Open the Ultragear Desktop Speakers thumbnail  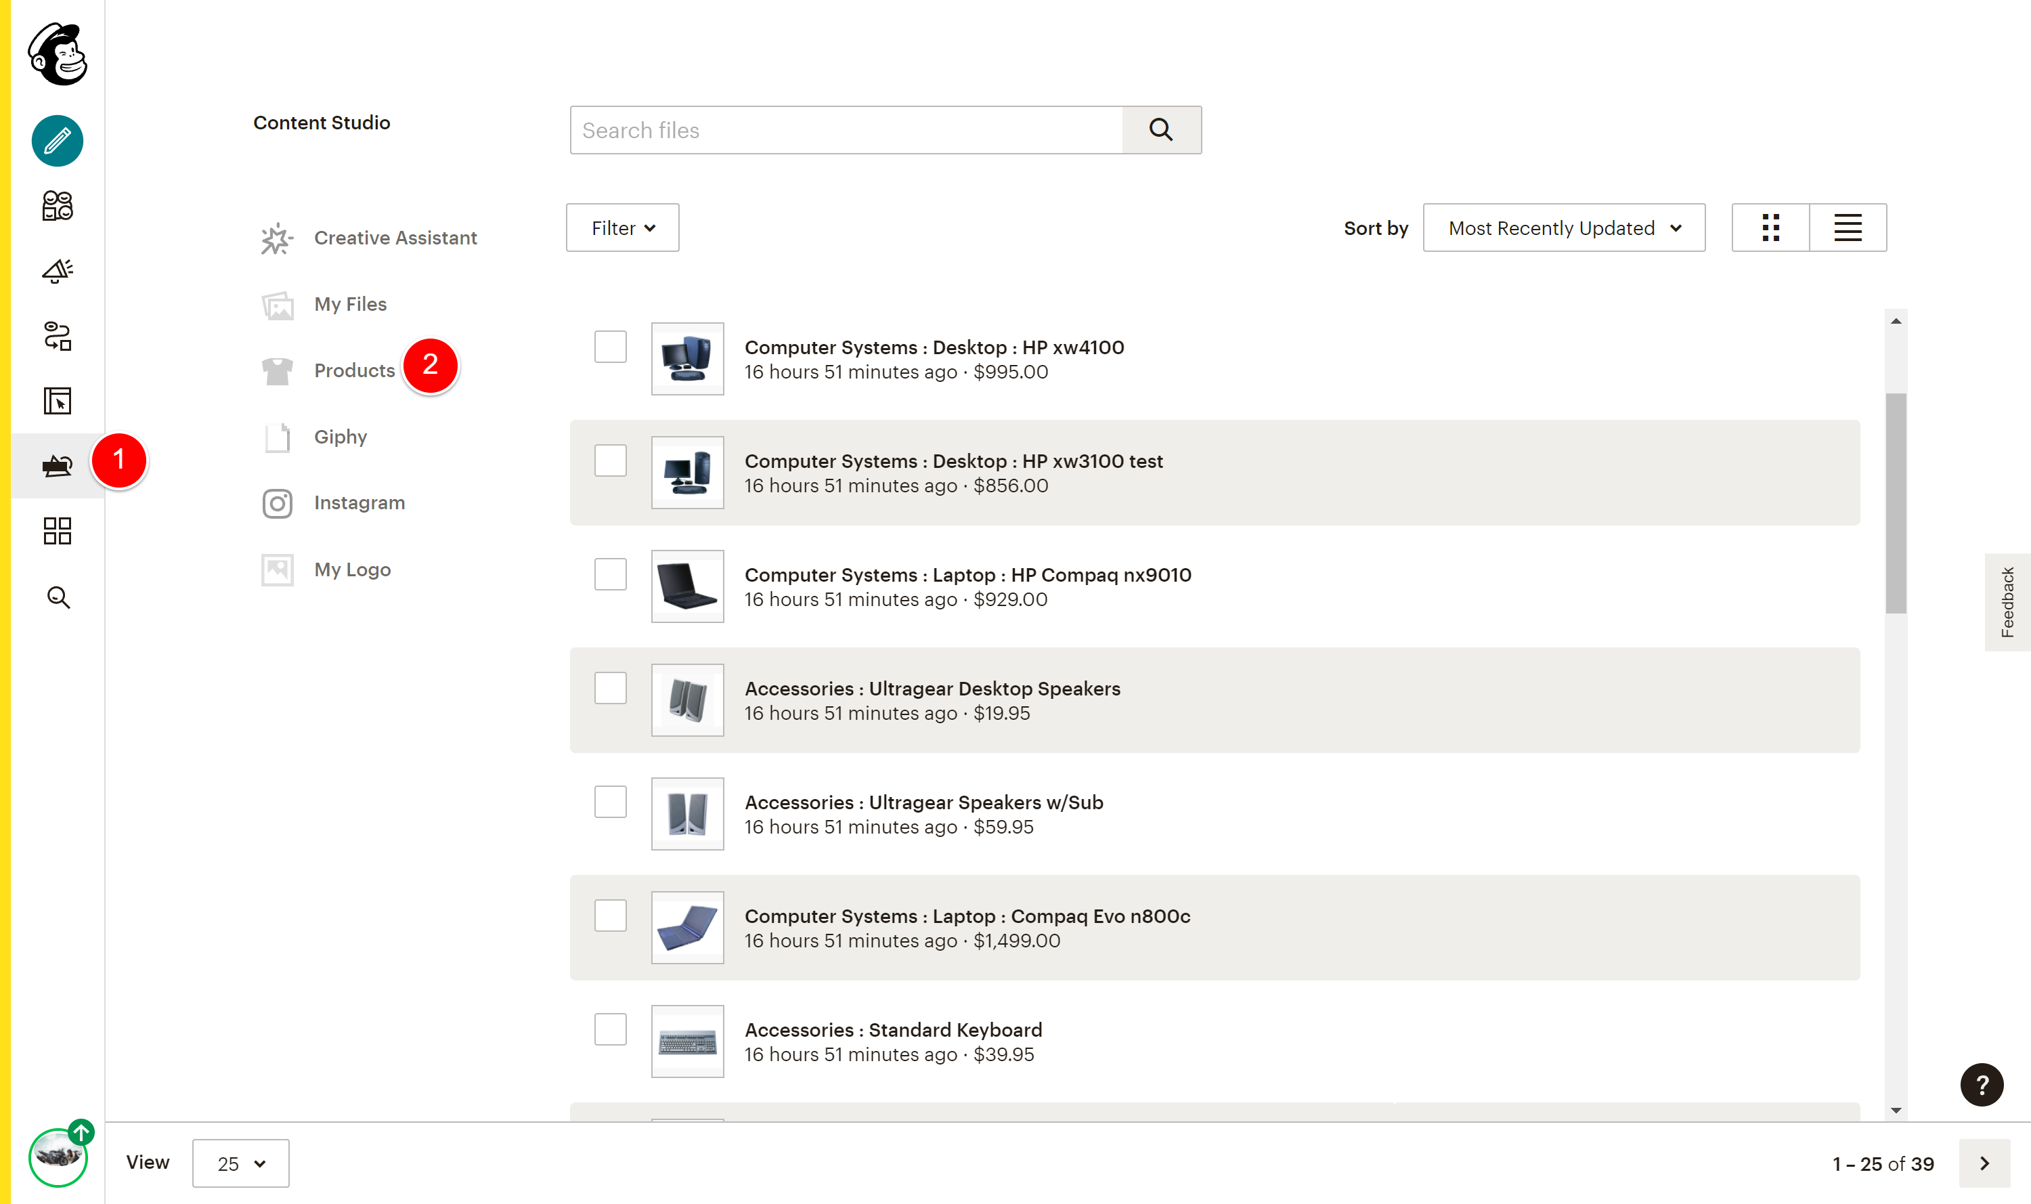click(688, 700)
